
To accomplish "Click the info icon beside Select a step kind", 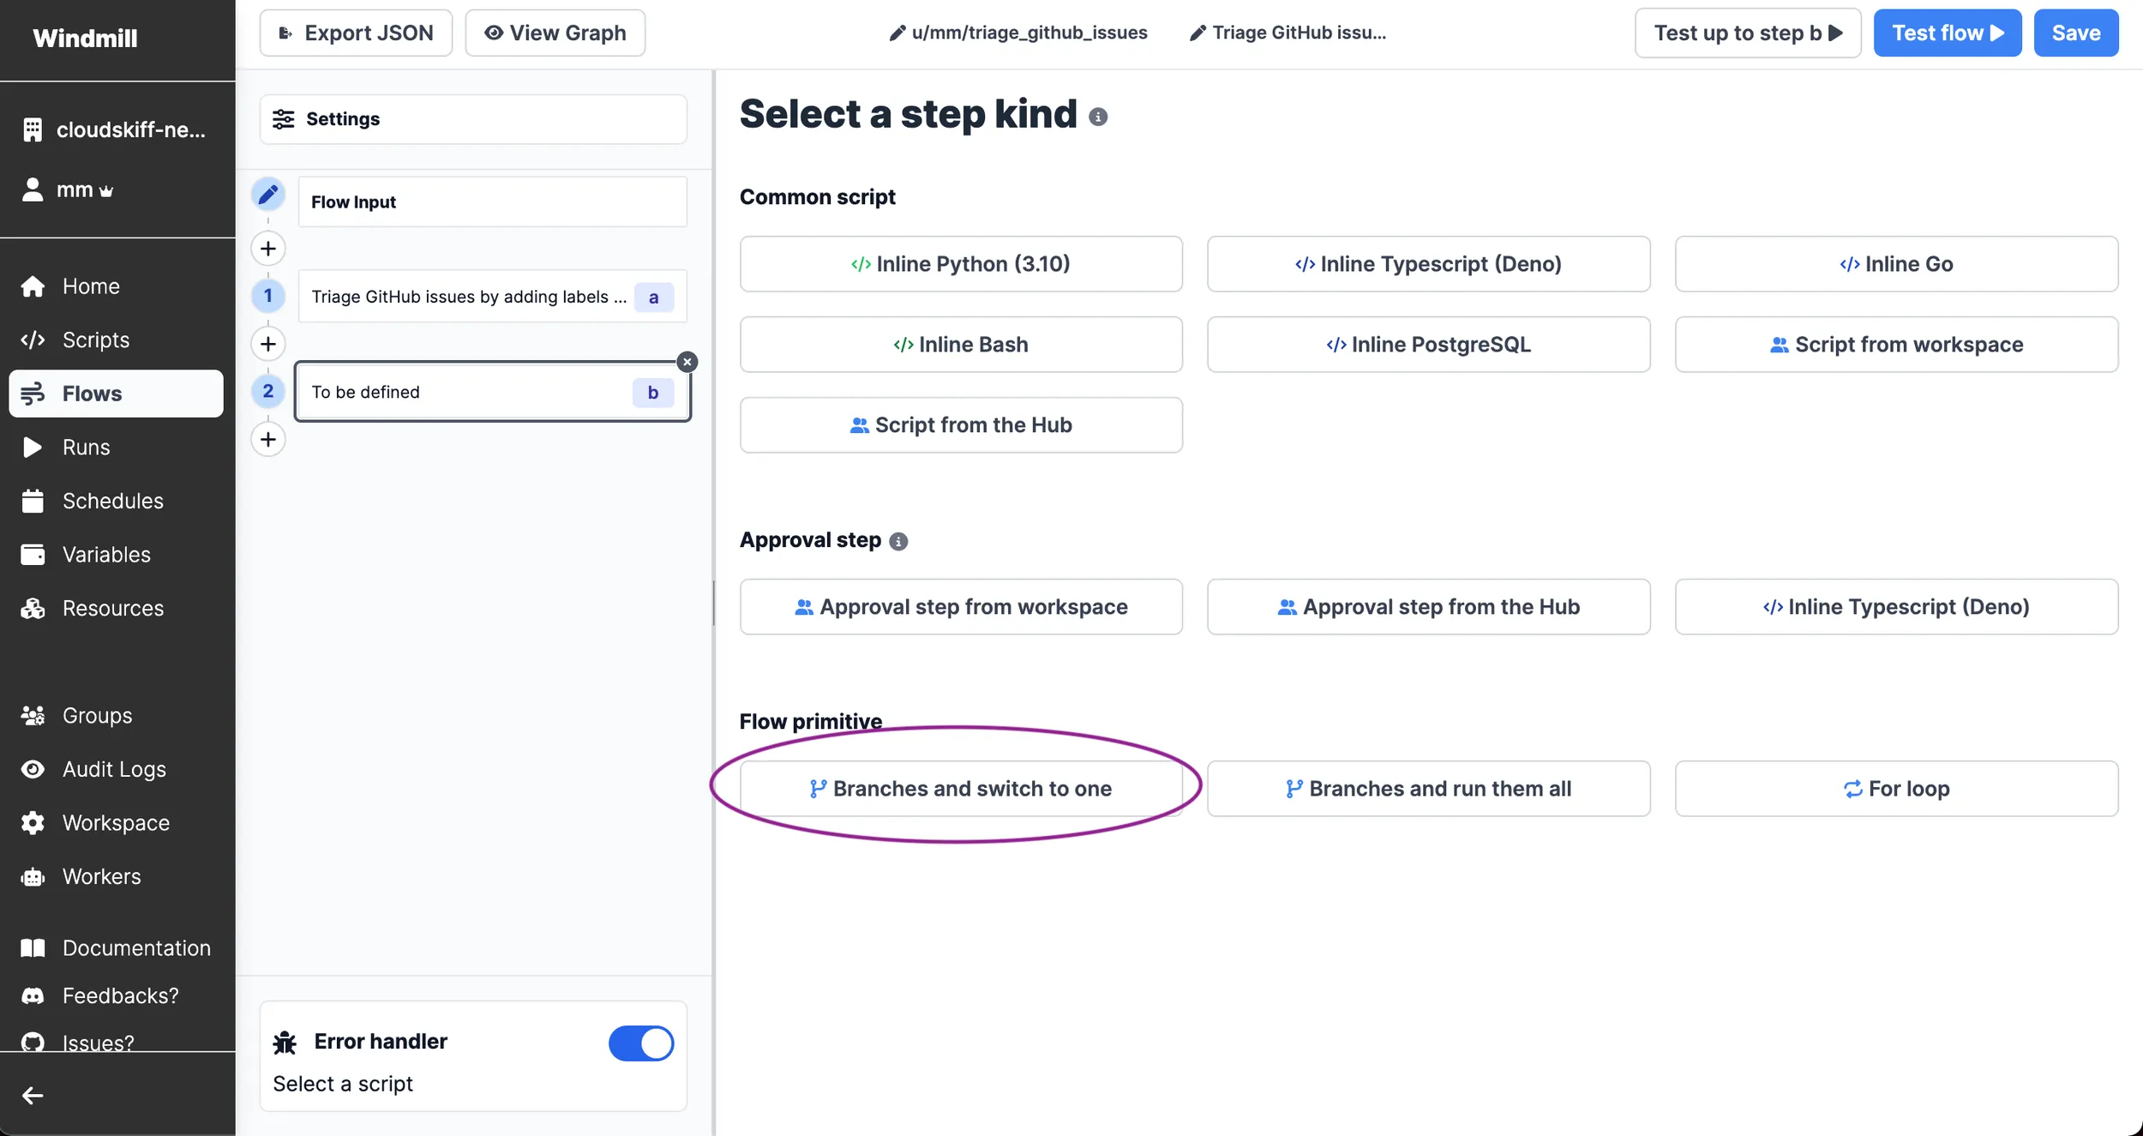I will click(x=1098, y=117).
